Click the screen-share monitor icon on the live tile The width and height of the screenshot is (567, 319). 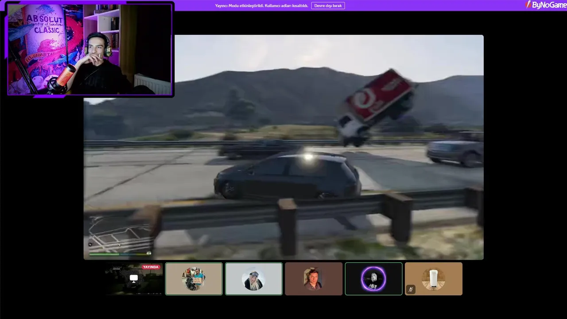tap(134, 278)
